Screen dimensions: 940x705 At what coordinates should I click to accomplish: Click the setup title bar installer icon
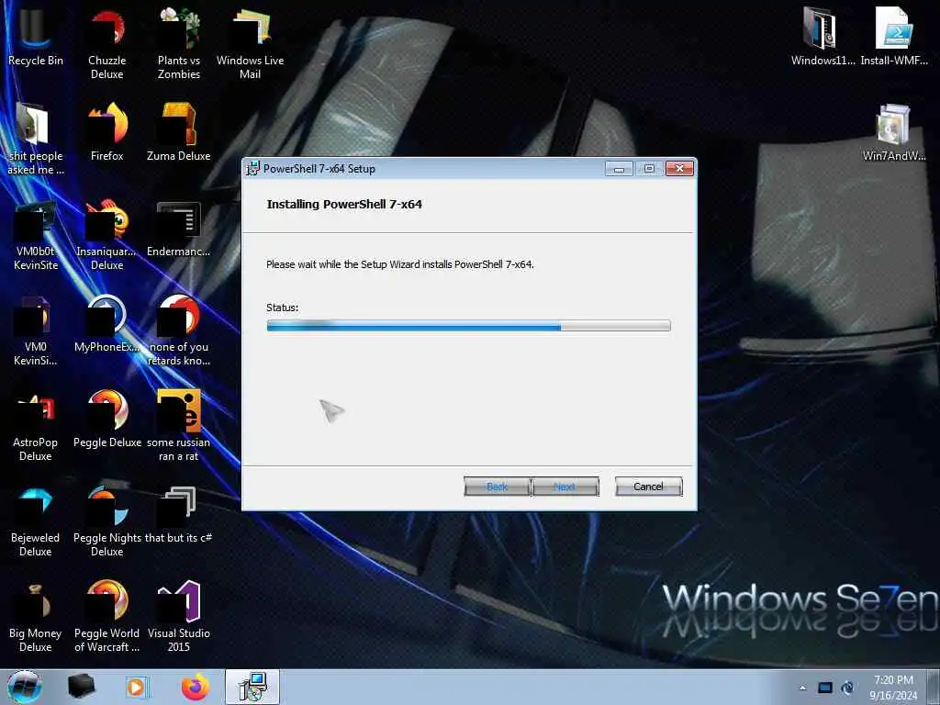click(253, 169)
